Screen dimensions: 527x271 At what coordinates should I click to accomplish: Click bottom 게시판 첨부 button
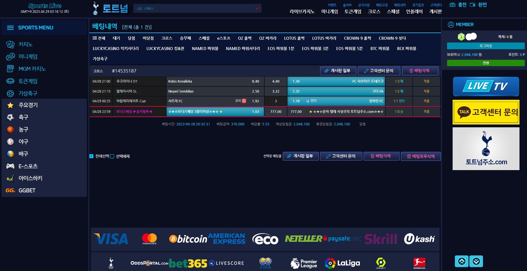[301, 156]
